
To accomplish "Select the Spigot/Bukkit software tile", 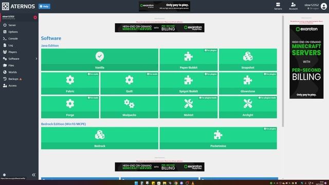I will pos(189,83).
